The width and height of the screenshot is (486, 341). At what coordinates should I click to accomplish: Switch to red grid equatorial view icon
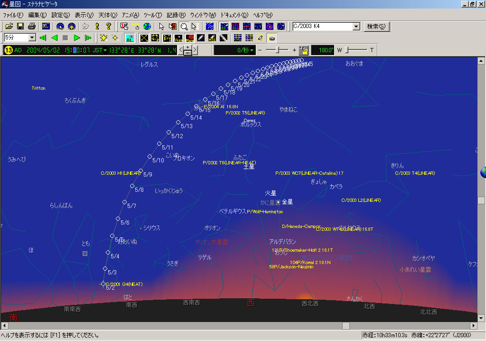[x=235, y=27]
